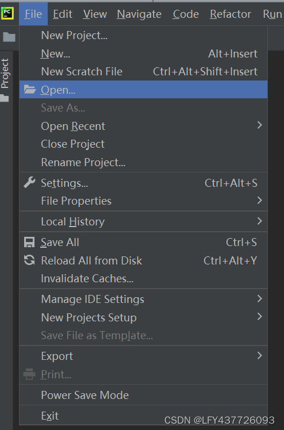Click the folder icon under the Project tab
The image size is (284, 430).
(5, 98)
